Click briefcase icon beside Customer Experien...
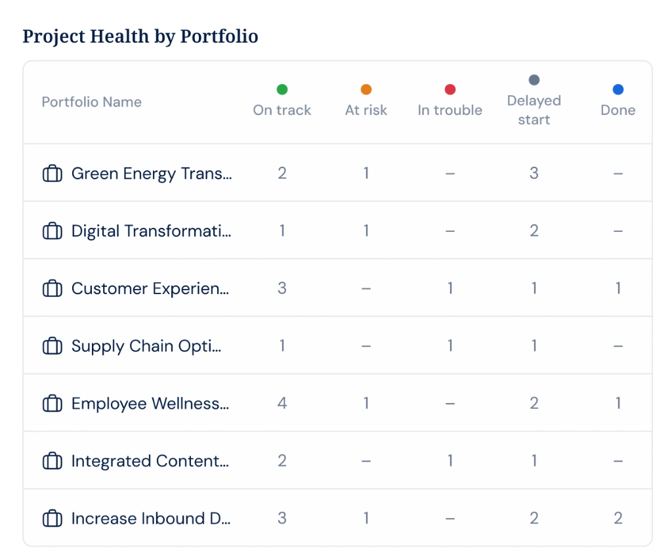672x560 pixels. (52, 289)
